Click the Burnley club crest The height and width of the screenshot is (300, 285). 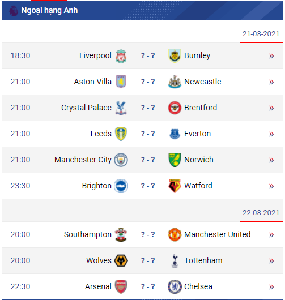(175, 55)
